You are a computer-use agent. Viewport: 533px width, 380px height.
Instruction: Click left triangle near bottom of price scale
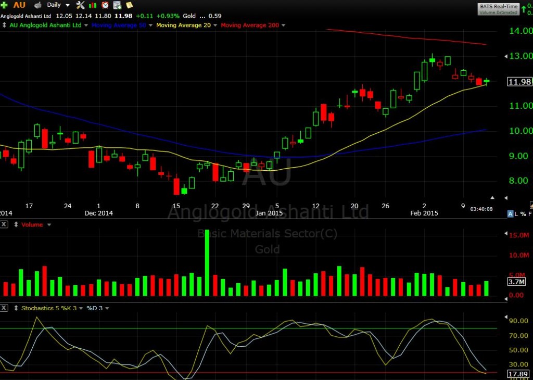[x=506, y=197]
